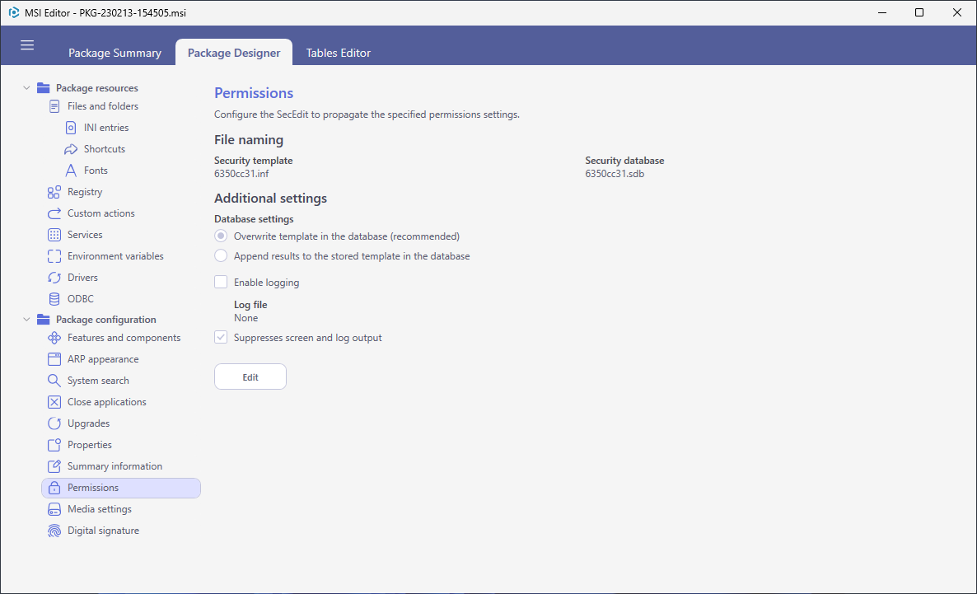This screenshot has width=977, height=594.
Task: Collapse the Package resources tree section
Action: (26, 88)
